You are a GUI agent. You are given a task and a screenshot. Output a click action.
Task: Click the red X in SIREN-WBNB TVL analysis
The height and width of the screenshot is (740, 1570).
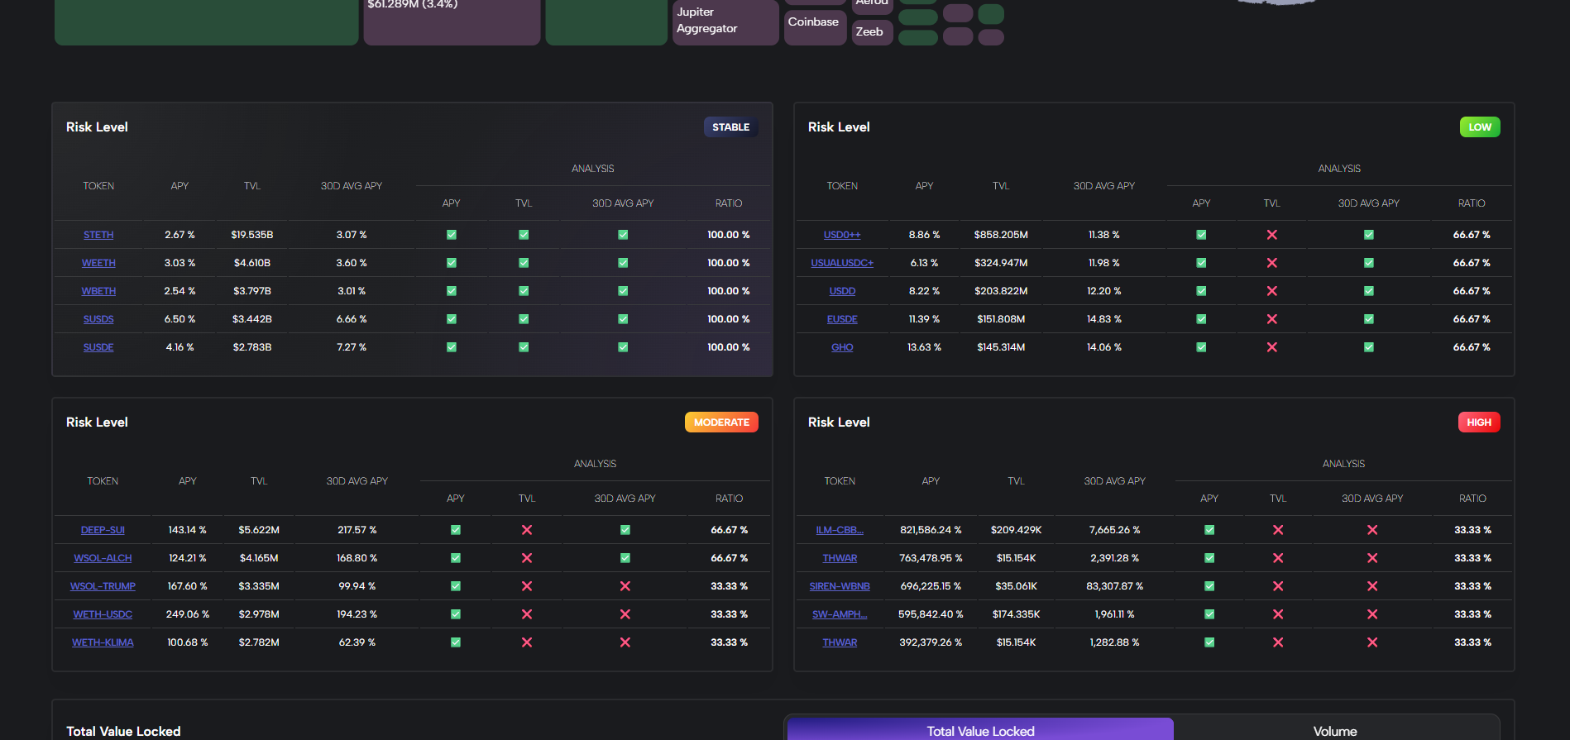(1277, 586)
